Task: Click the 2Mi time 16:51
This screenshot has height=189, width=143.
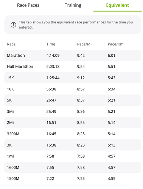Action: tap(51, 122)
